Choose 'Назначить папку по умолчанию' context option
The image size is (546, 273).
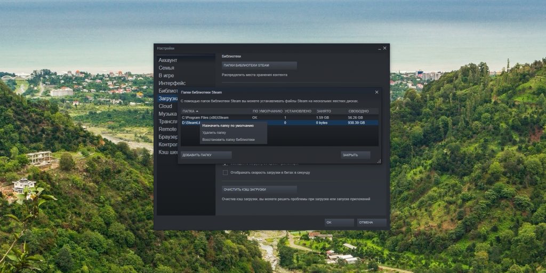(x=228, y=125)
